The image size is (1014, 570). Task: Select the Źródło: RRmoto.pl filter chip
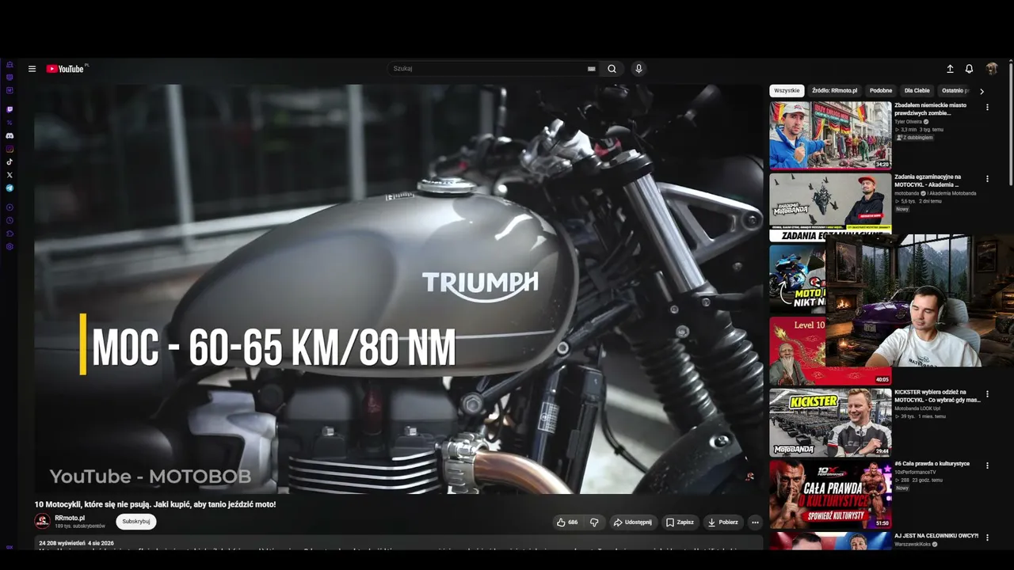point(834,91)
